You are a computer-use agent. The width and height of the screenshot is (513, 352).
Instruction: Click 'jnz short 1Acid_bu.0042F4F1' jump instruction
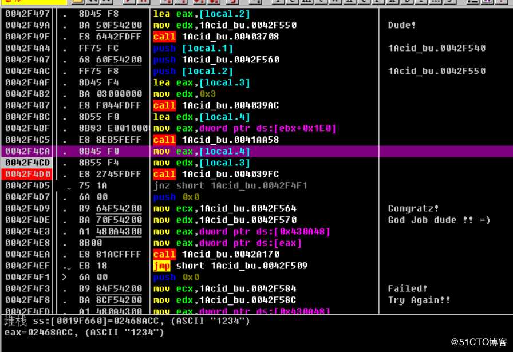tap(230, 186)
